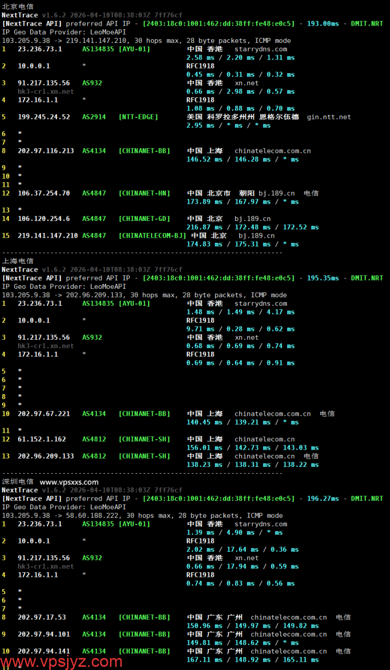Select the AS2914 AS number
This screenshot has height=670, width=390.
(92, 117)
